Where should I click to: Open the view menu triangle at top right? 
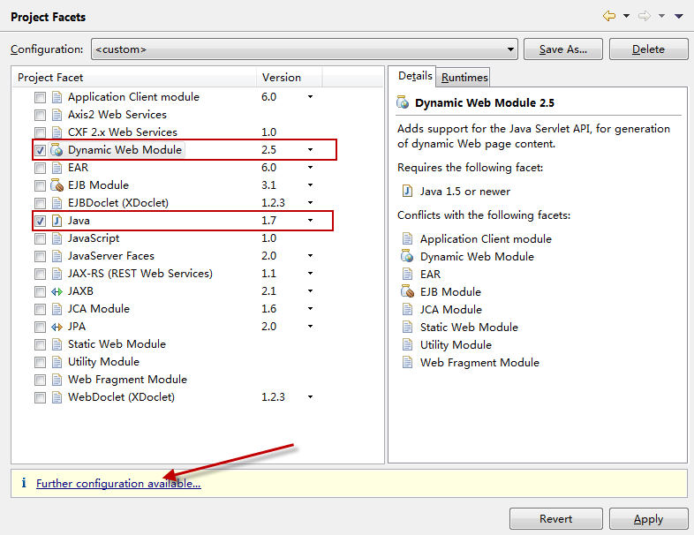click(678, 17)
